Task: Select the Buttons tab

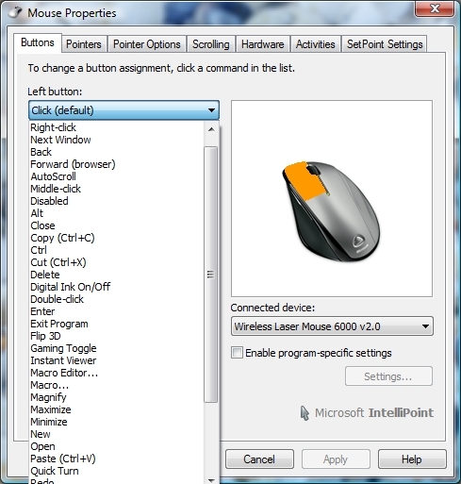Action: [38, 42]
